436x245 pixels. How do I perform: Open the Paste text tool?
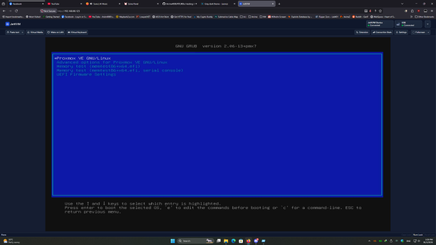tap(13, 32)
